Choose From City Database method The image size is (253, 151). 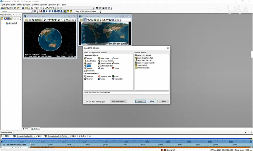point(143,55)
